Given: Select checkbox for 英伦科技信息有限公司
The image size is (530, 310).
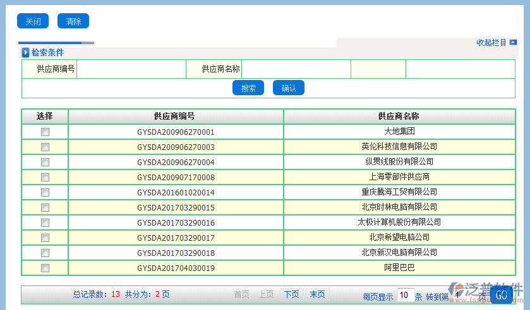Looking at the screenshot, I should (45, 147).
